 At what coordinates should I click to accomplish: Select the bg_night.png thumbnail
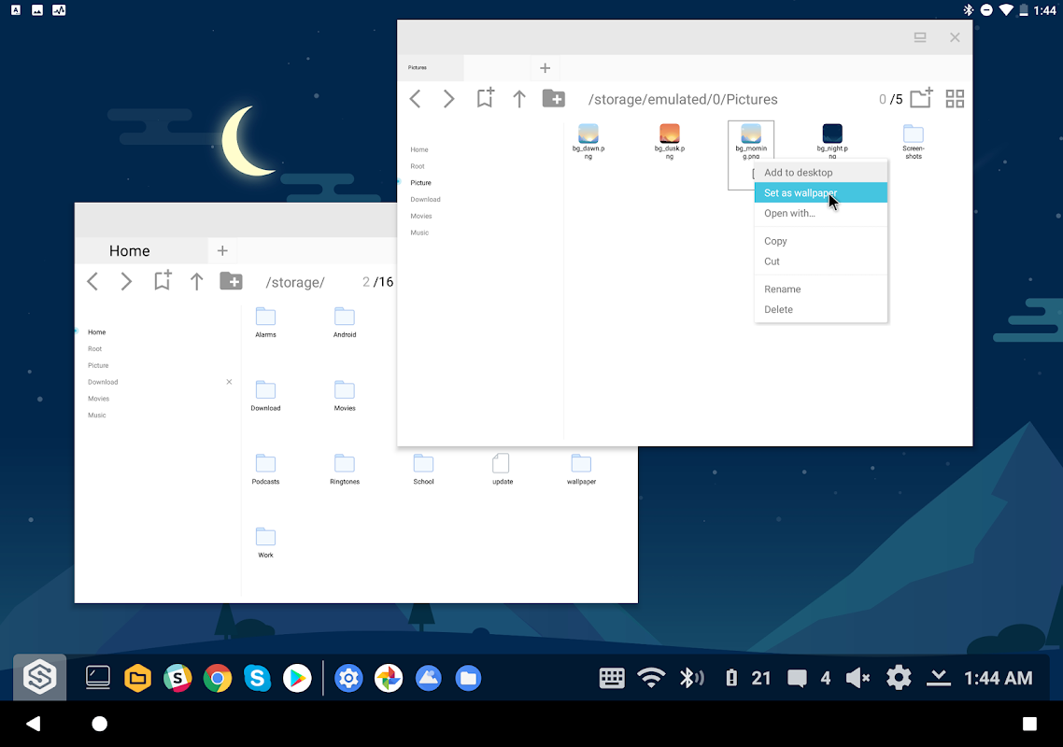831,135
